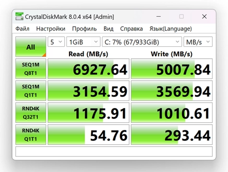Start the SEQ1M Q8T1 test
228x172 pixels.
(31, 69)
